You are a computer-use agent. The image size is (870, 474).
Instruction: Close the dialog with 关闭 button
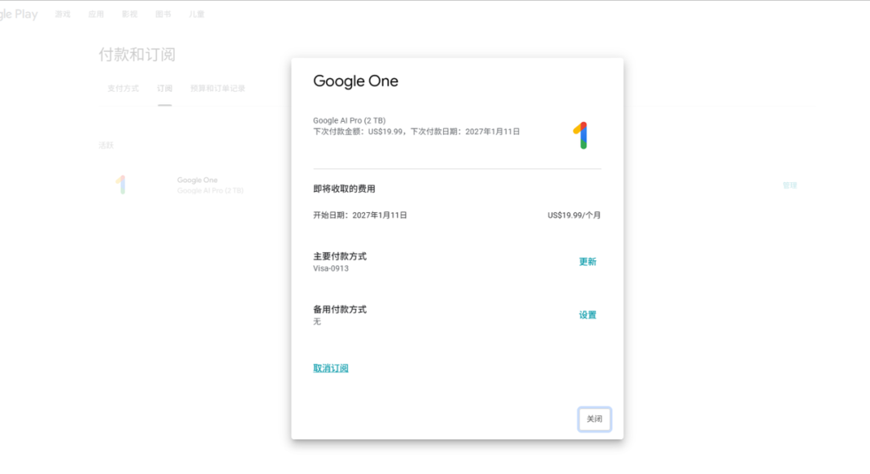[x=594, y=419]
